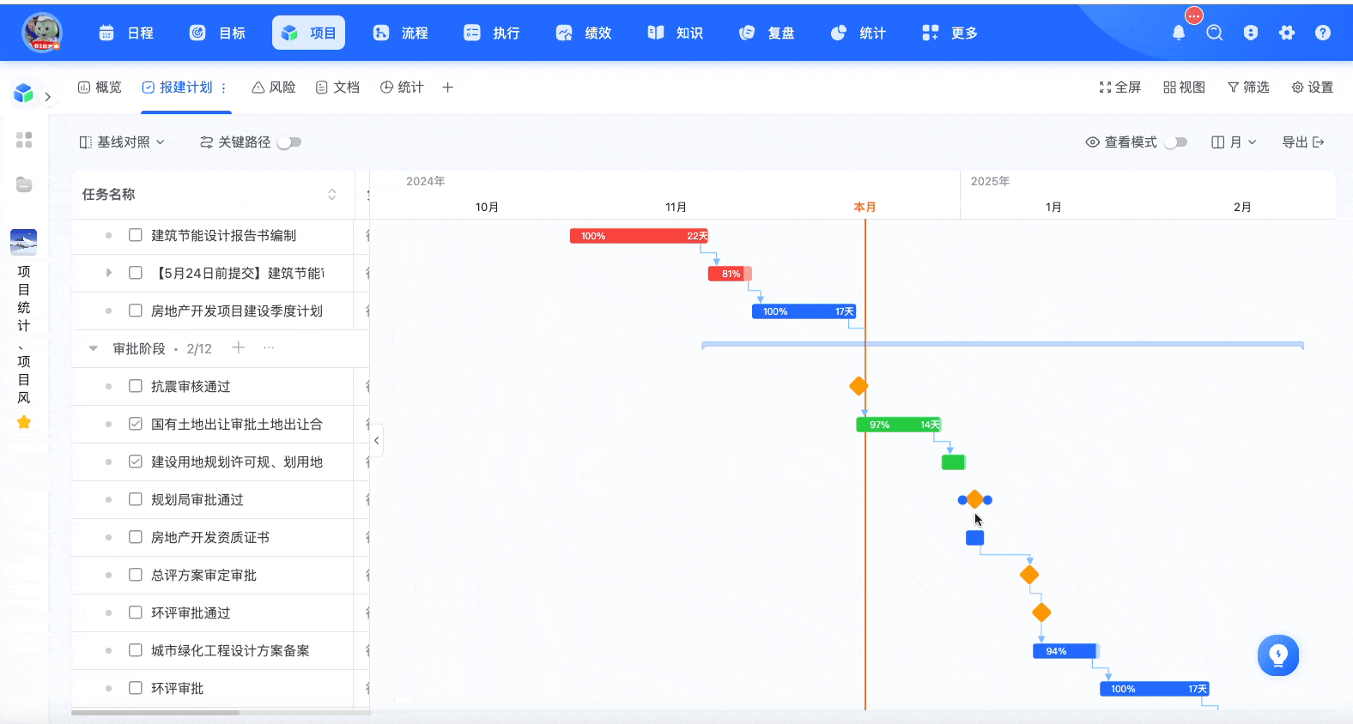Click the user avatar in top-left
This screenshot has width=1353, height=724.
click(42, 33)
